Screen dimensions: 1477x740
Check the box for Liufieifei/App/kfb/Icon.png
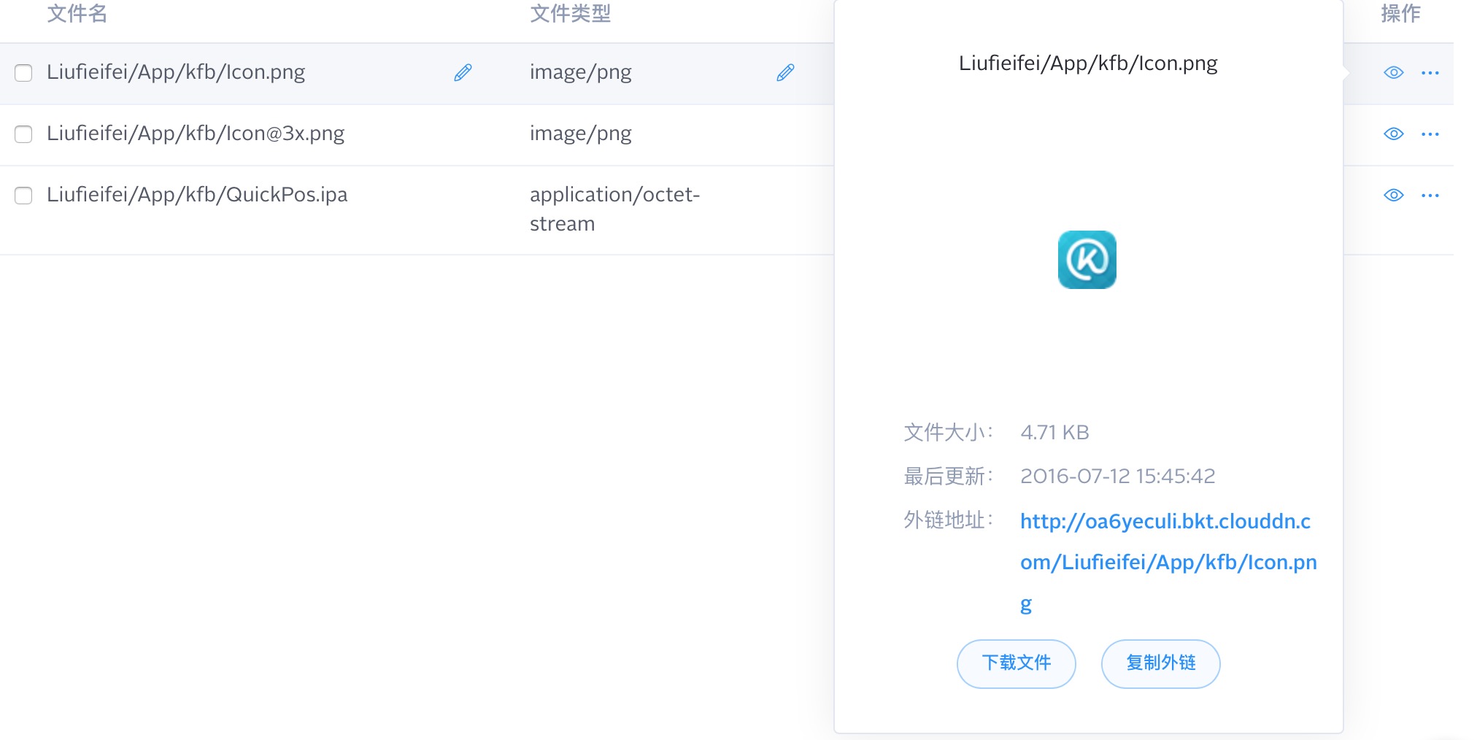tap(23, 72)
